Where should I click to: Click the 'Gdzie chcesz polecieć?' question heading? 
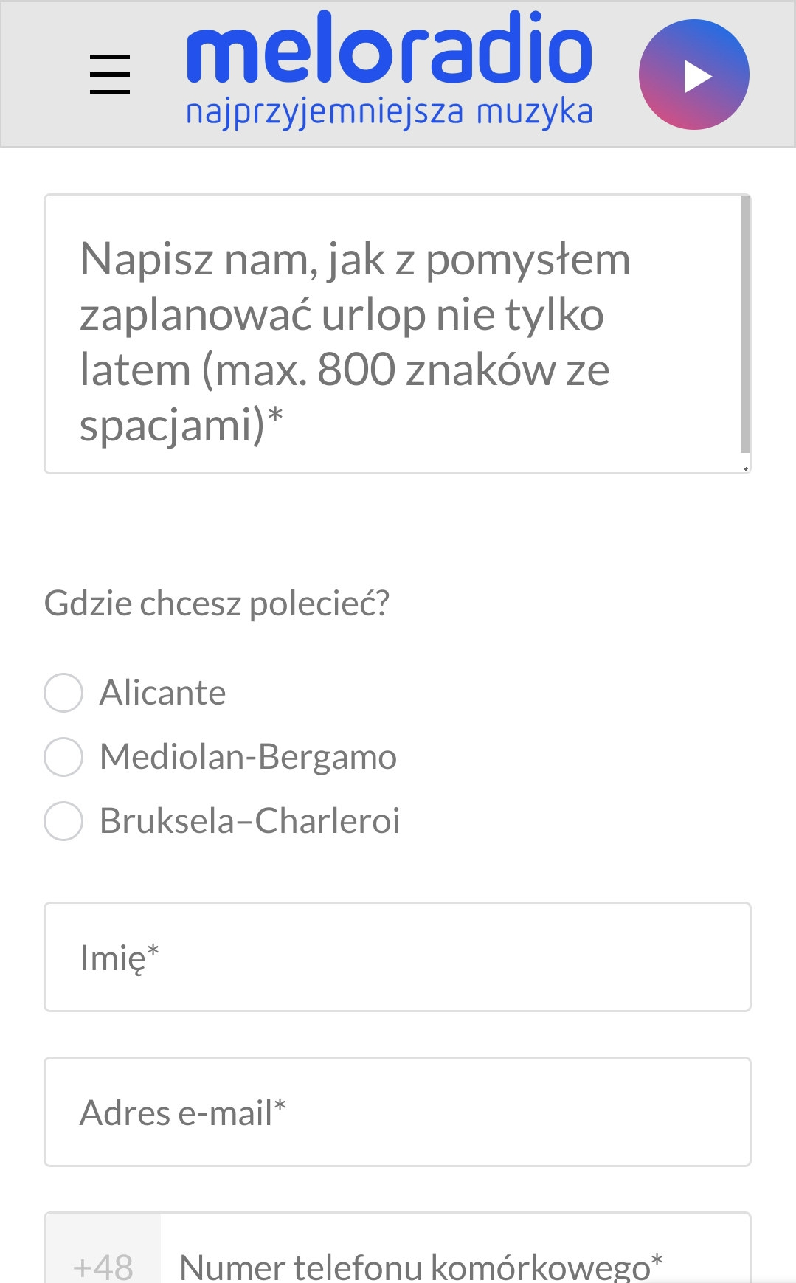pyautogui.click(x=216, y=604)
